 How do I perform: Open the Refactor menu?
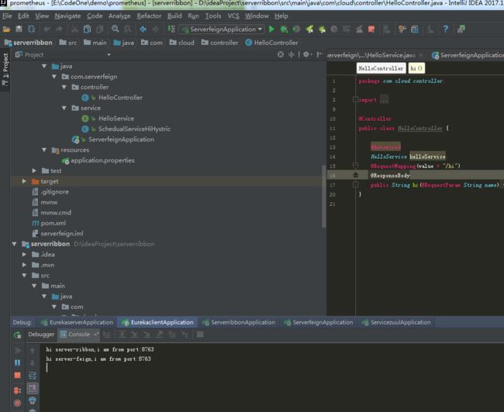pos(149,15)
